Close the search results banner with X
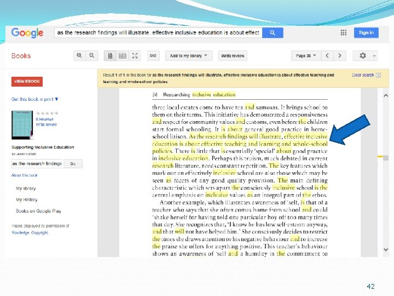 click(378, 75)
